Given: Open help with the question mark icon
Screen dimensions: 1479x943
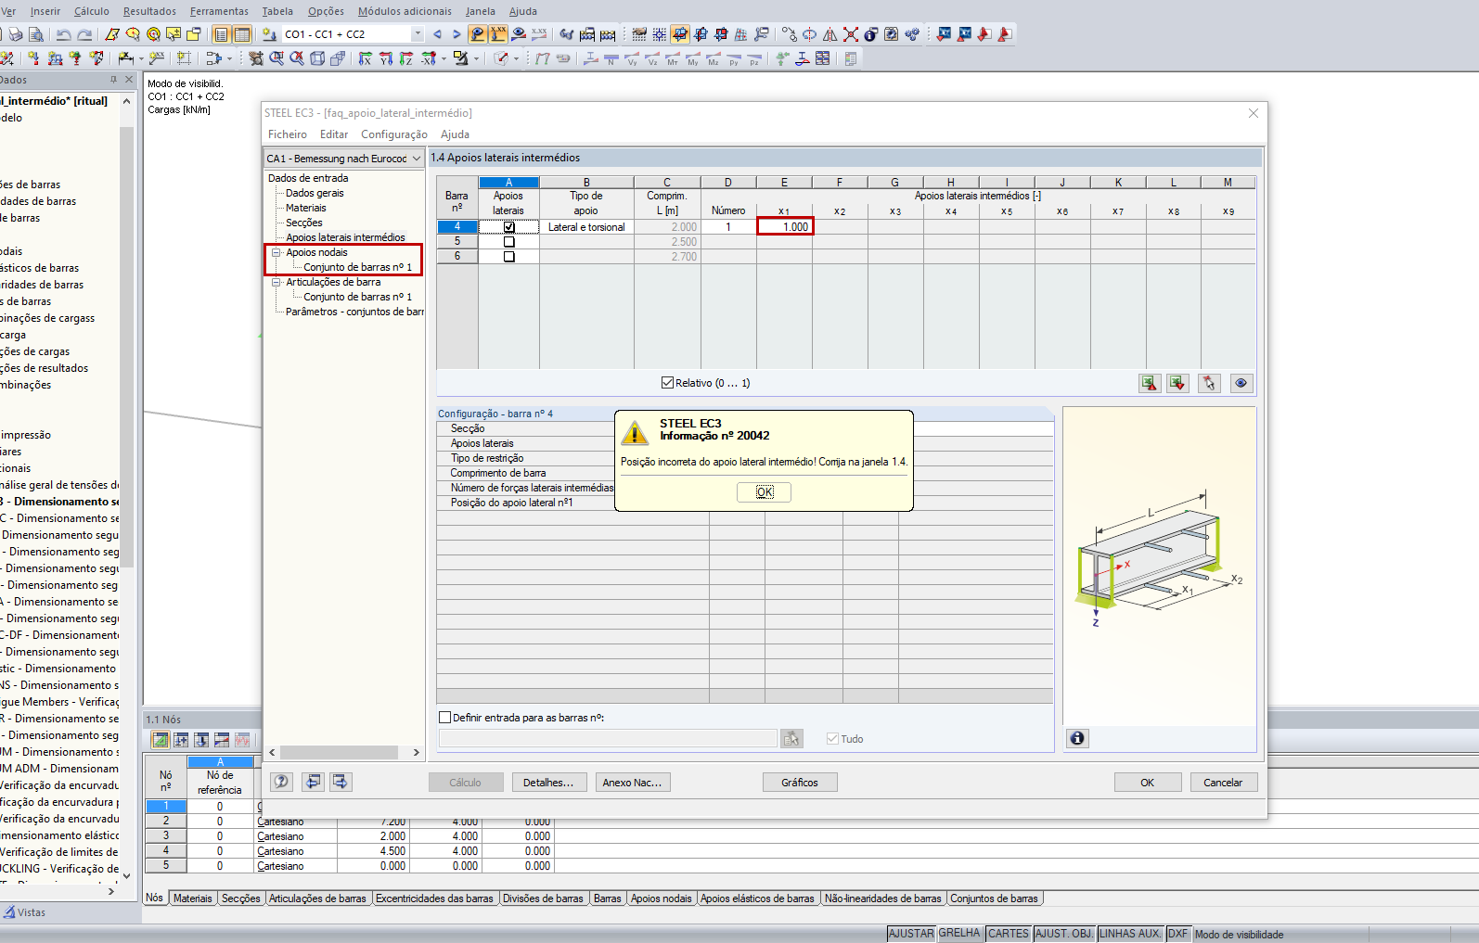Looking at the screenshot, I should coord(282,782).
